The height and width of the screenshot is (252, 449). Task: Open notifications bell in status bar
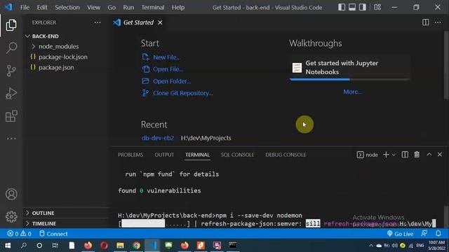tap(438, 234)
